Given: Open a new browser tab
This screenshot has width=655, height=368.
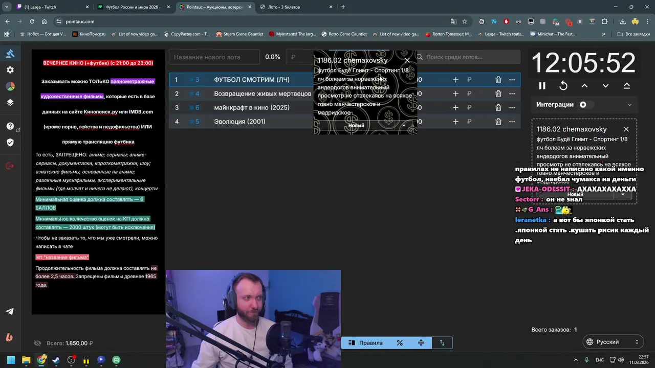Looking at the screenshot, I should coord(343,7).
